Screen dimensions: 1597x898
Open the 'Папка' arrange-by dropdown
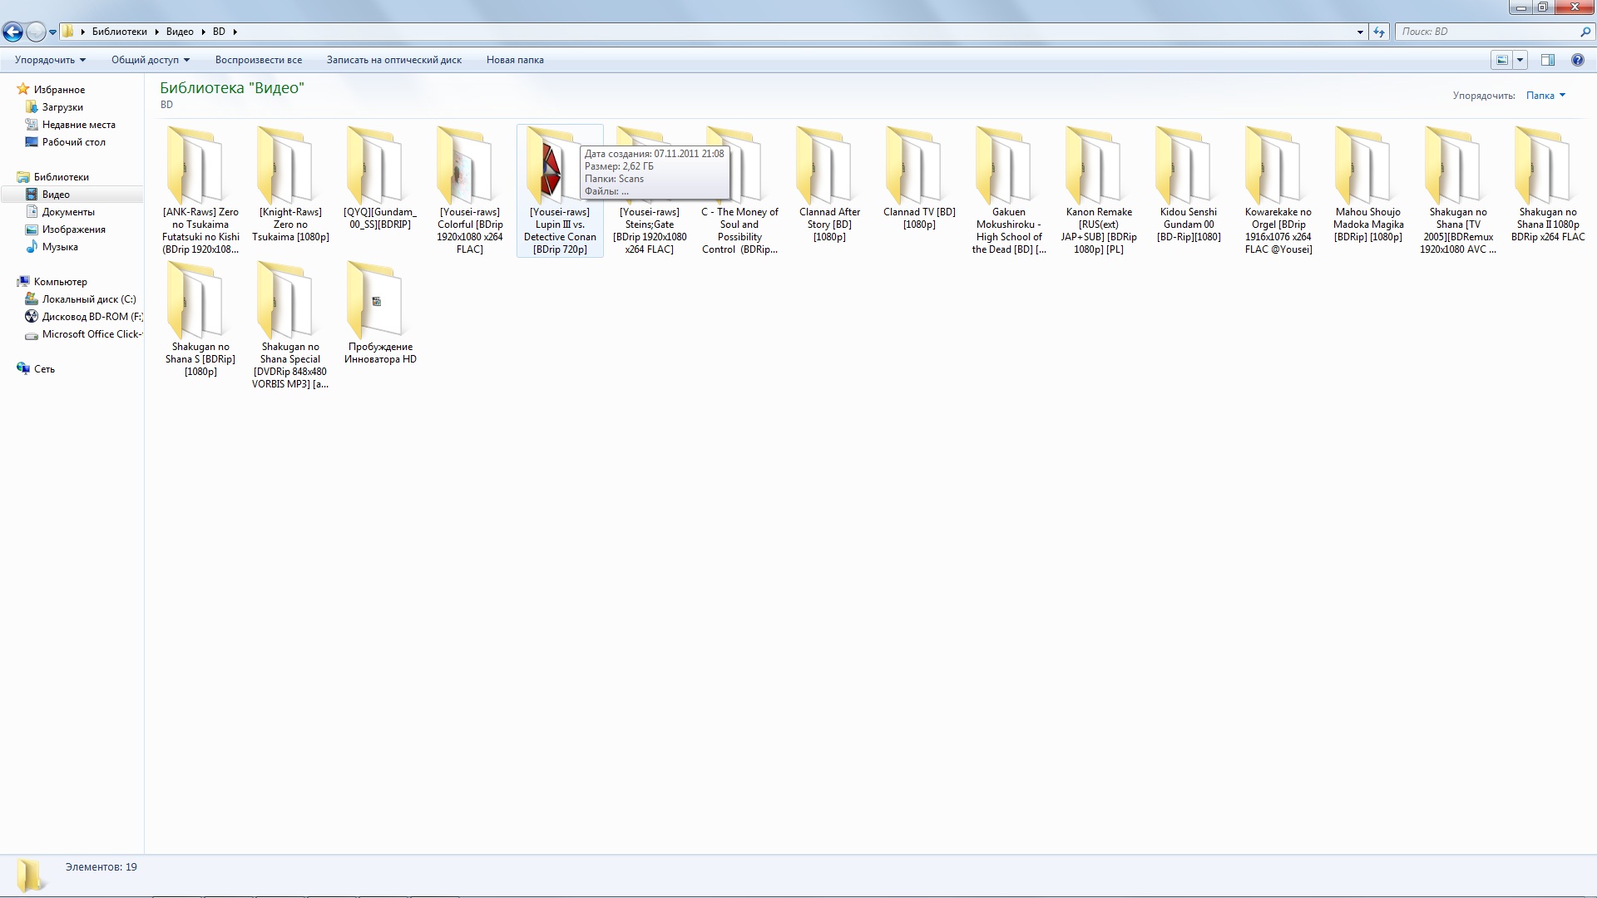pyautogui.click(x=1545, y=96)
